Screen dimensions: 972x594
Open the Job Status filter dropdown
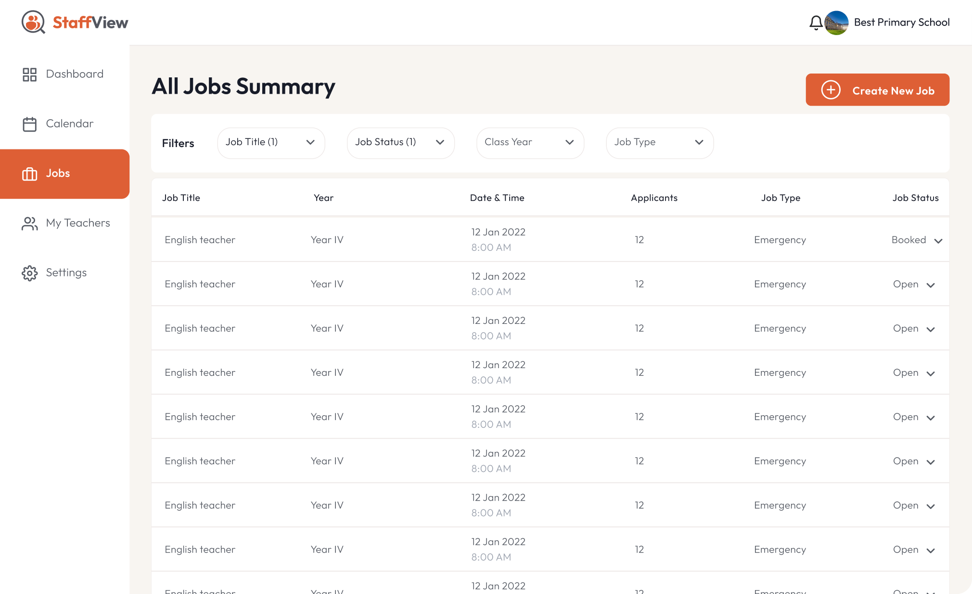coord(400,143)
